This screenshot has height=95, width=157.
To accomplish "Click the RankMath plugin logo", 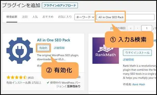I will point(106,50).
